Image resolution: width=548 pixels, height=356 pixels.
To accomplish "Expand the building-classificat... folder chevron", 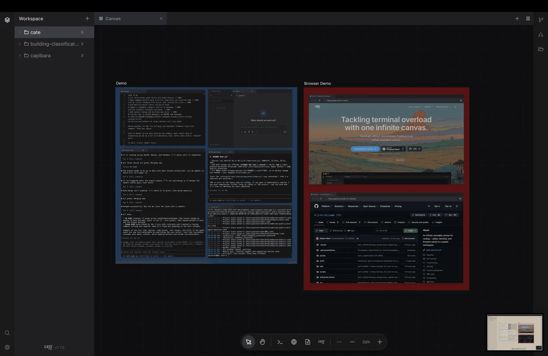I will (x=20, y=44).
